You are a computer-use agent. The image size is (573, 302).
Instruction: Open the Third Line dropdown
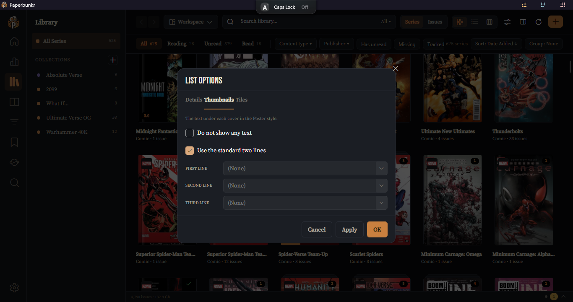point(305,203)
